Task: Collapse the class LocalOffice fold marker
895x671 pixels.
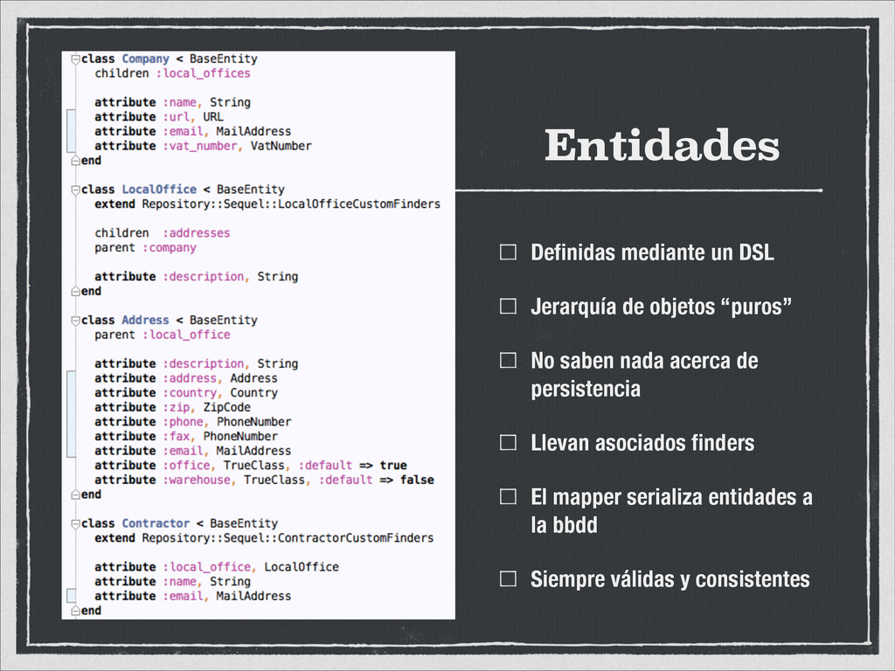Action: [x=75, y=190]
